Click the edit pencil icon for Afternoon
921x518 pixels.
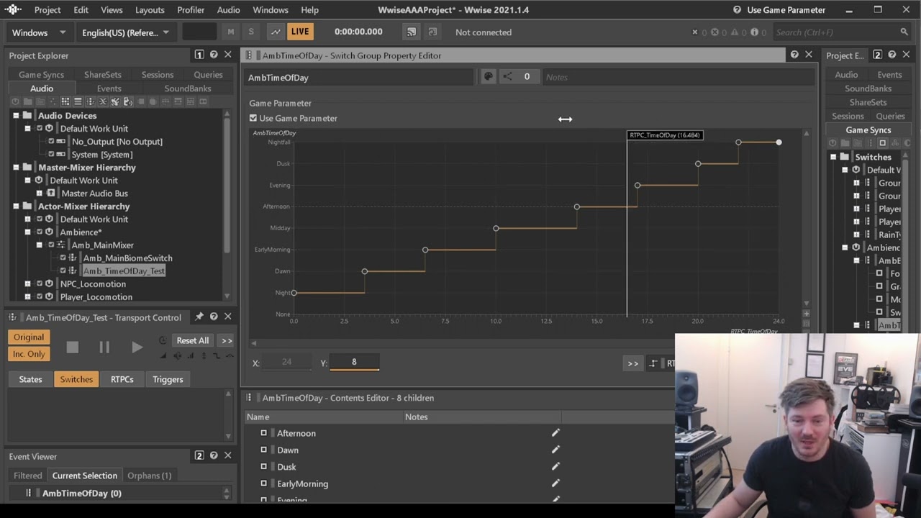click(x=555, y=433)
